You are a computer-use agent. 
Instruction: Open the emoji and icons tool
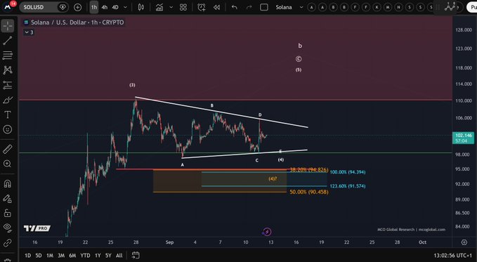coord(8,129)
